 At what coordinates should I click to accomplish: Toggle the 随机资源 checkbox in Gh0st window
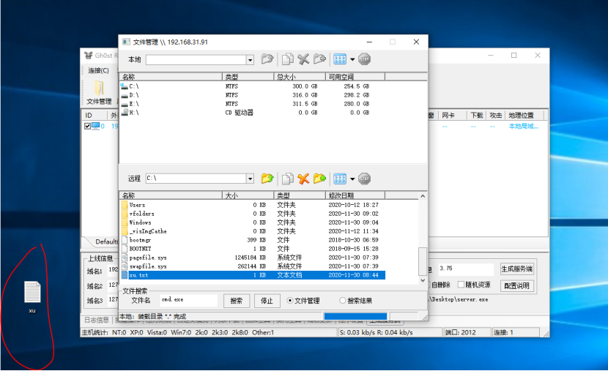coord(461,285)
